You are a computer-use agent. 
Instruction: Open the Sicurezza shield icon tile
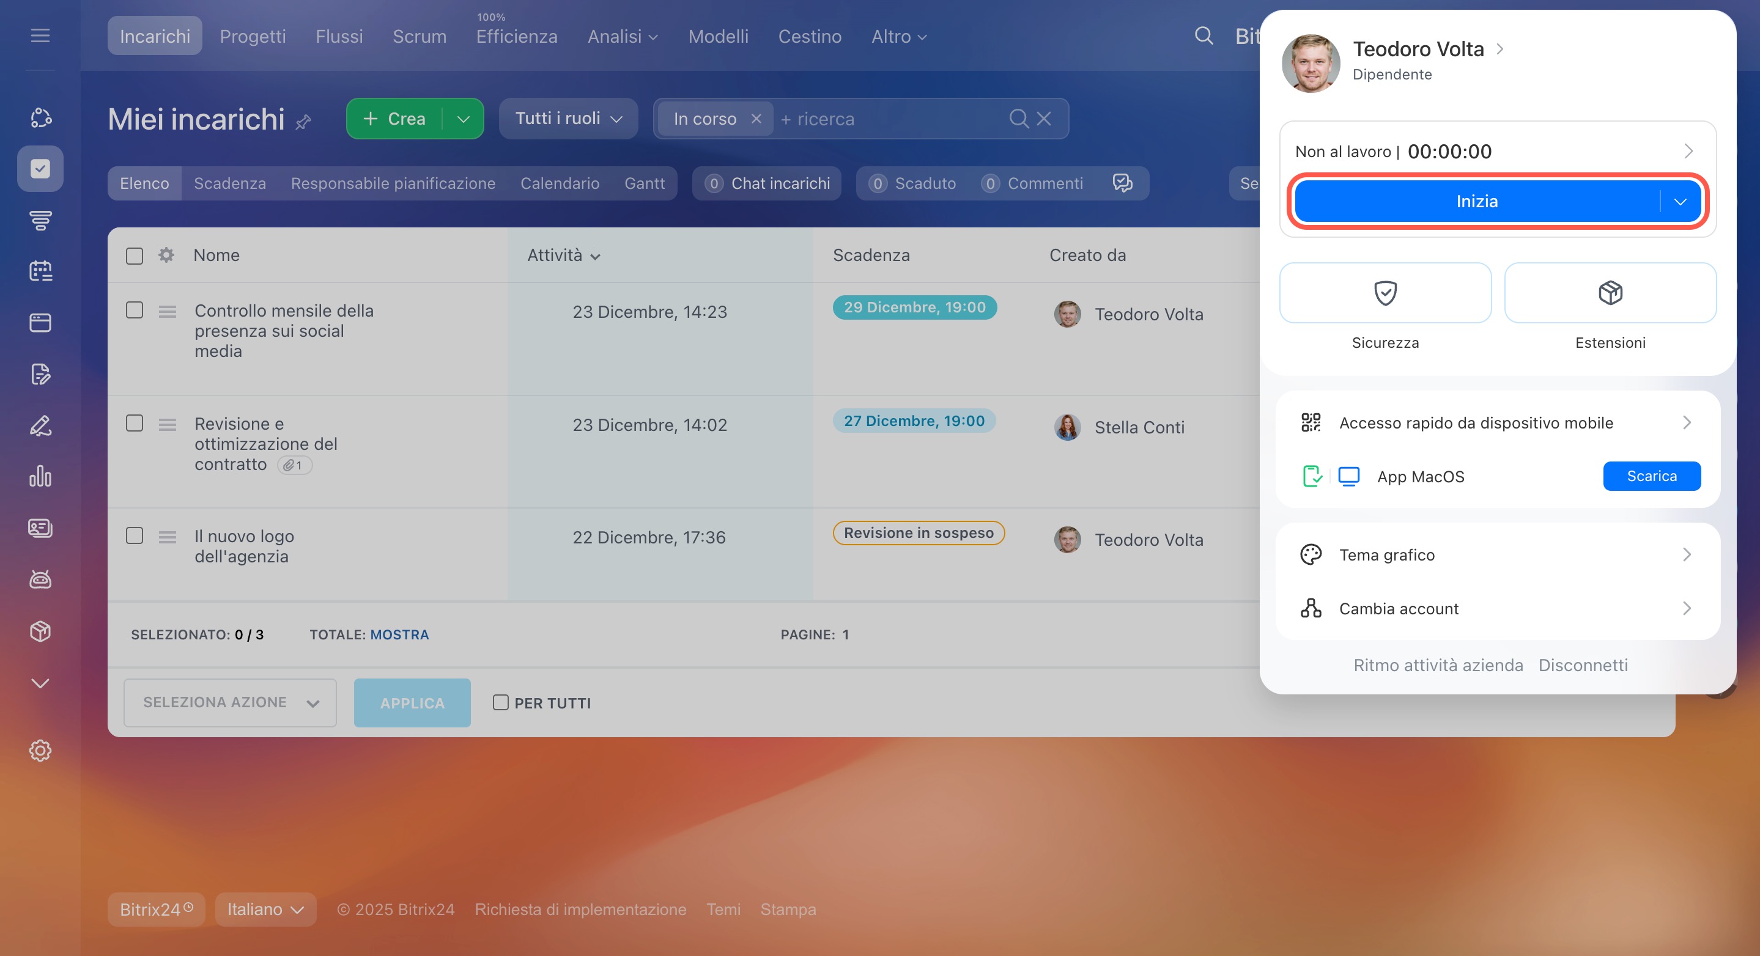tap(1385, 293)
